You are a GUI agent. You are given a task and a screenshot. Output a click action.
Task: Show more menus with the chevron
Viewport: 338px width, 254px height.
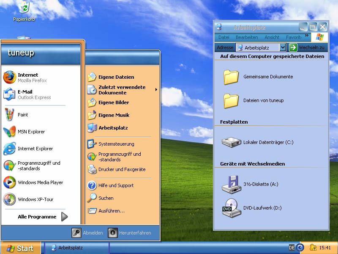[307, 36]
